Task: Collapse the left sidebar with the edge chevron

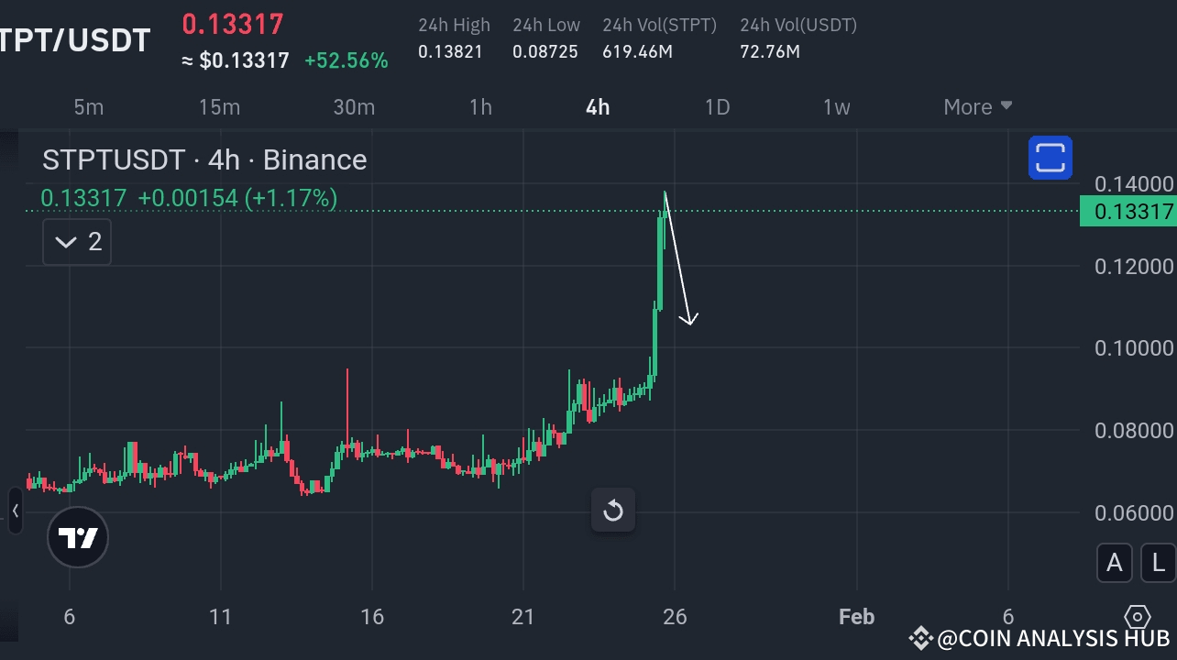Action: coord(15,511)
